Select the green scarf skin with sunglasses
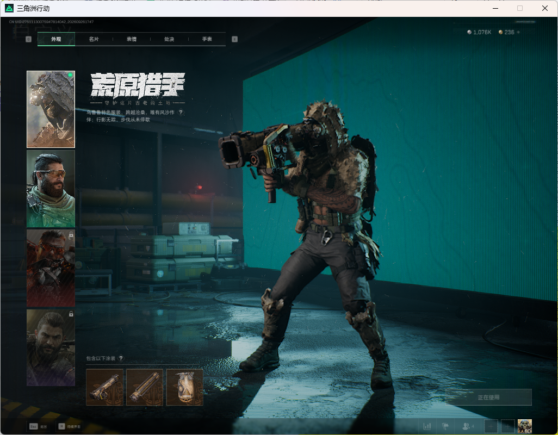This screenshot has height=435, width=558. (51, 189)
